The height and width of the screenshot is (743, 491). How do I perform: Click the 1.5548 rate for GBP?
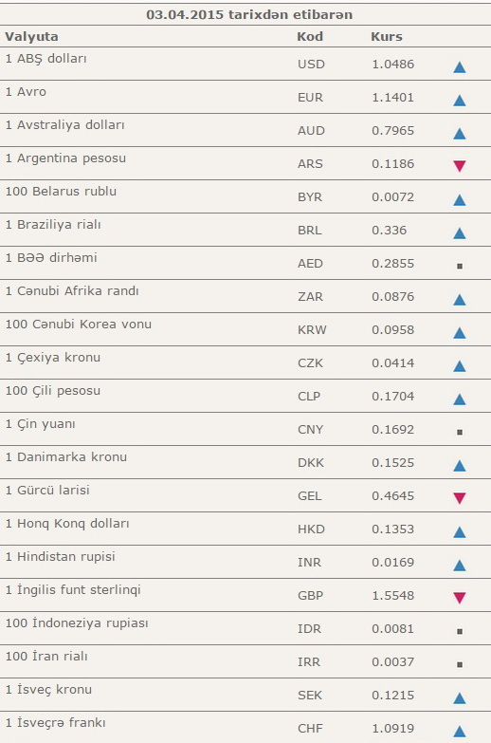pos(392,595)
